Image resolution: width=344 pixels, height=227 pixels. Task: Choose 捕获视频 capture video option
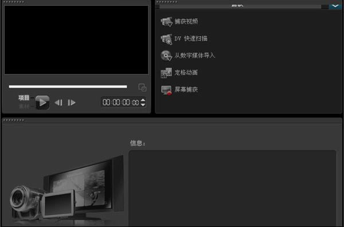186,21
